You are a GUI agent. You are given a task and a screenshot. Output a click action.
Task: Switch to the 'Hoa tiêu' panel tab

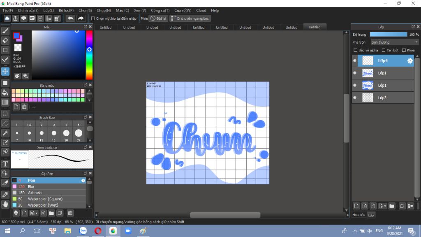(359, 215)
